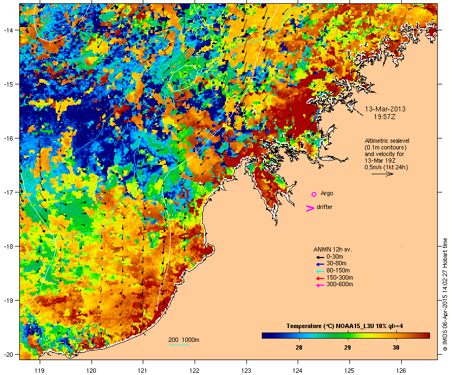The height and width of the screenshot is (375, 452).
Task: Click the latitude label -15
Action: point(8,84)
